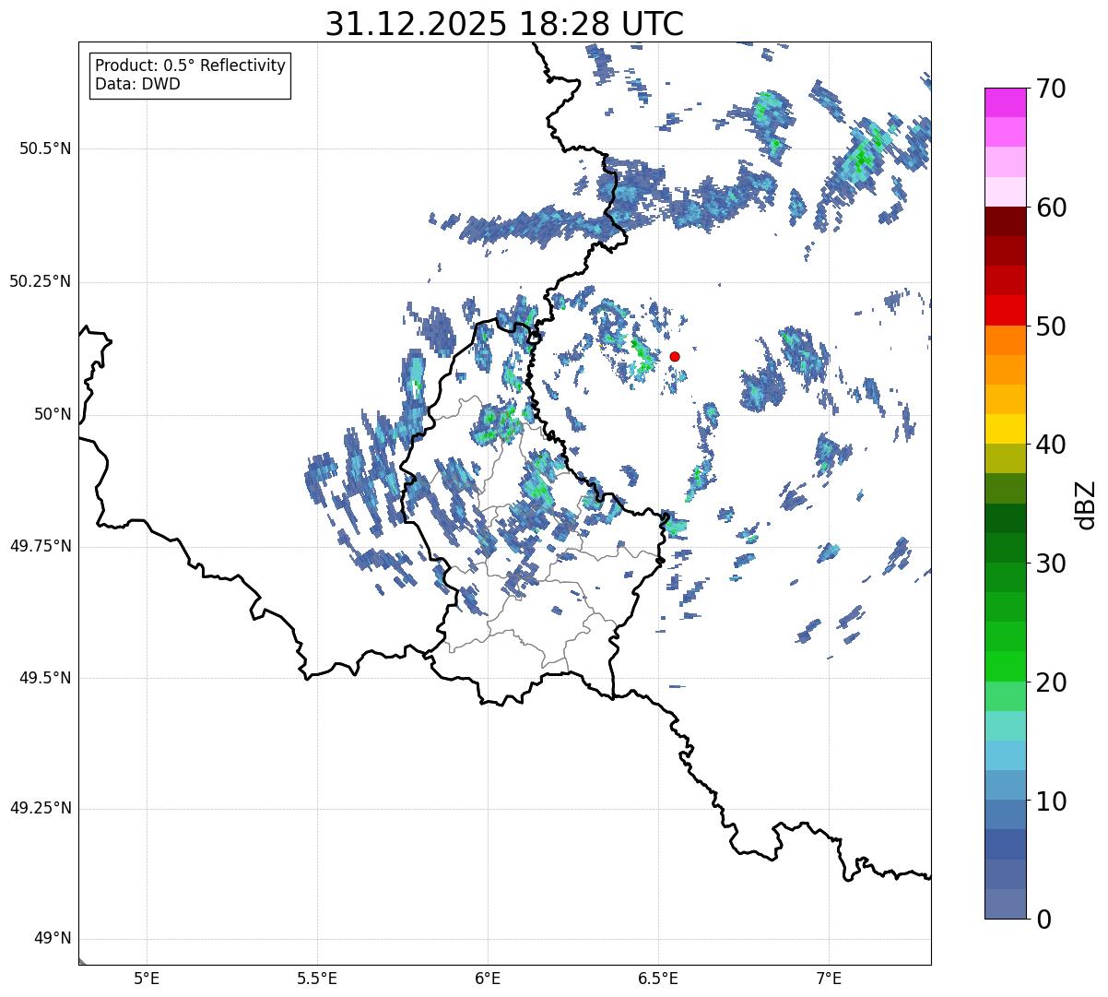This screenshot has width=1108, height=997.
Task: Click the 6.5°E longitude label
Action: [658, 979]
